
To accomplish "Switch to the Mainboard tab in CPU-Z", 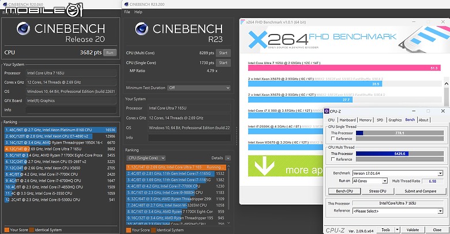I will pos(347,120).
